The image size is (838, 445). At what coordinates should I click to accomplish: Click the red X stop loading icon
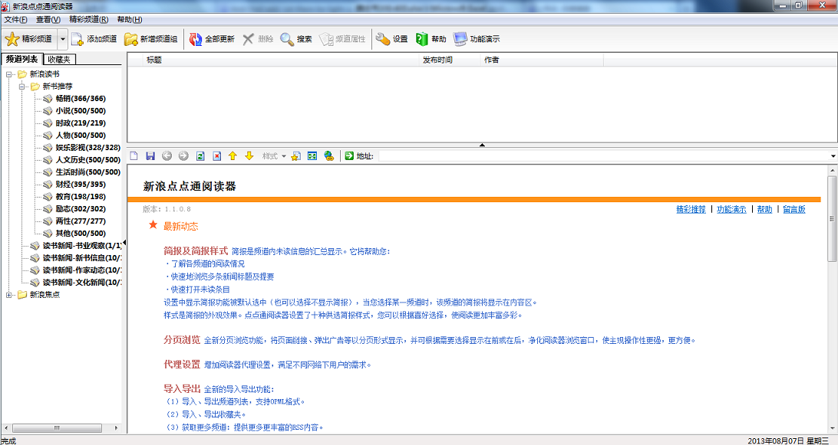[x=217, y=155]
